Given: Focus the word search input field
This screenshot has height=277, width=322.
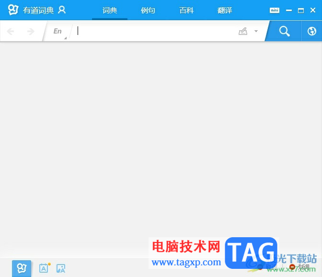Looking at the screenshot, I should 156,31.
